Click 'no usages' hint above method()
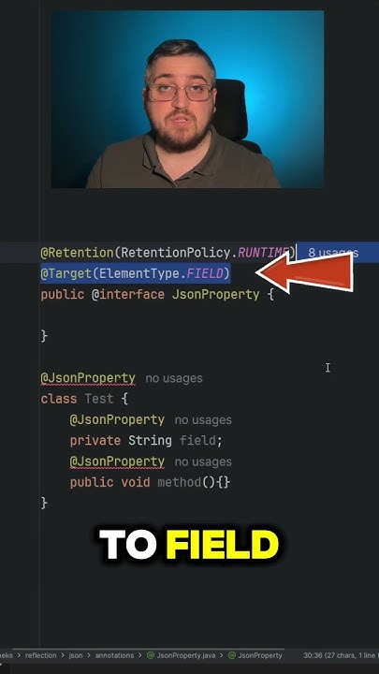379x674 pixels. [x=203, y=462]
